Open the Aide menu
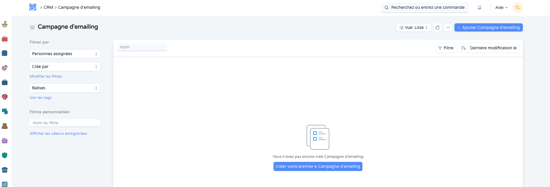The height and width of the screenshot is (187, 550). [501, 8]
